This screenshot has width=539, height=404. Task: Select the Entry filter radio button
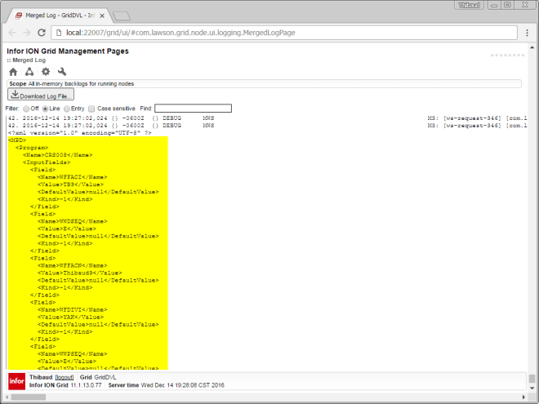[x=67, y=109]
